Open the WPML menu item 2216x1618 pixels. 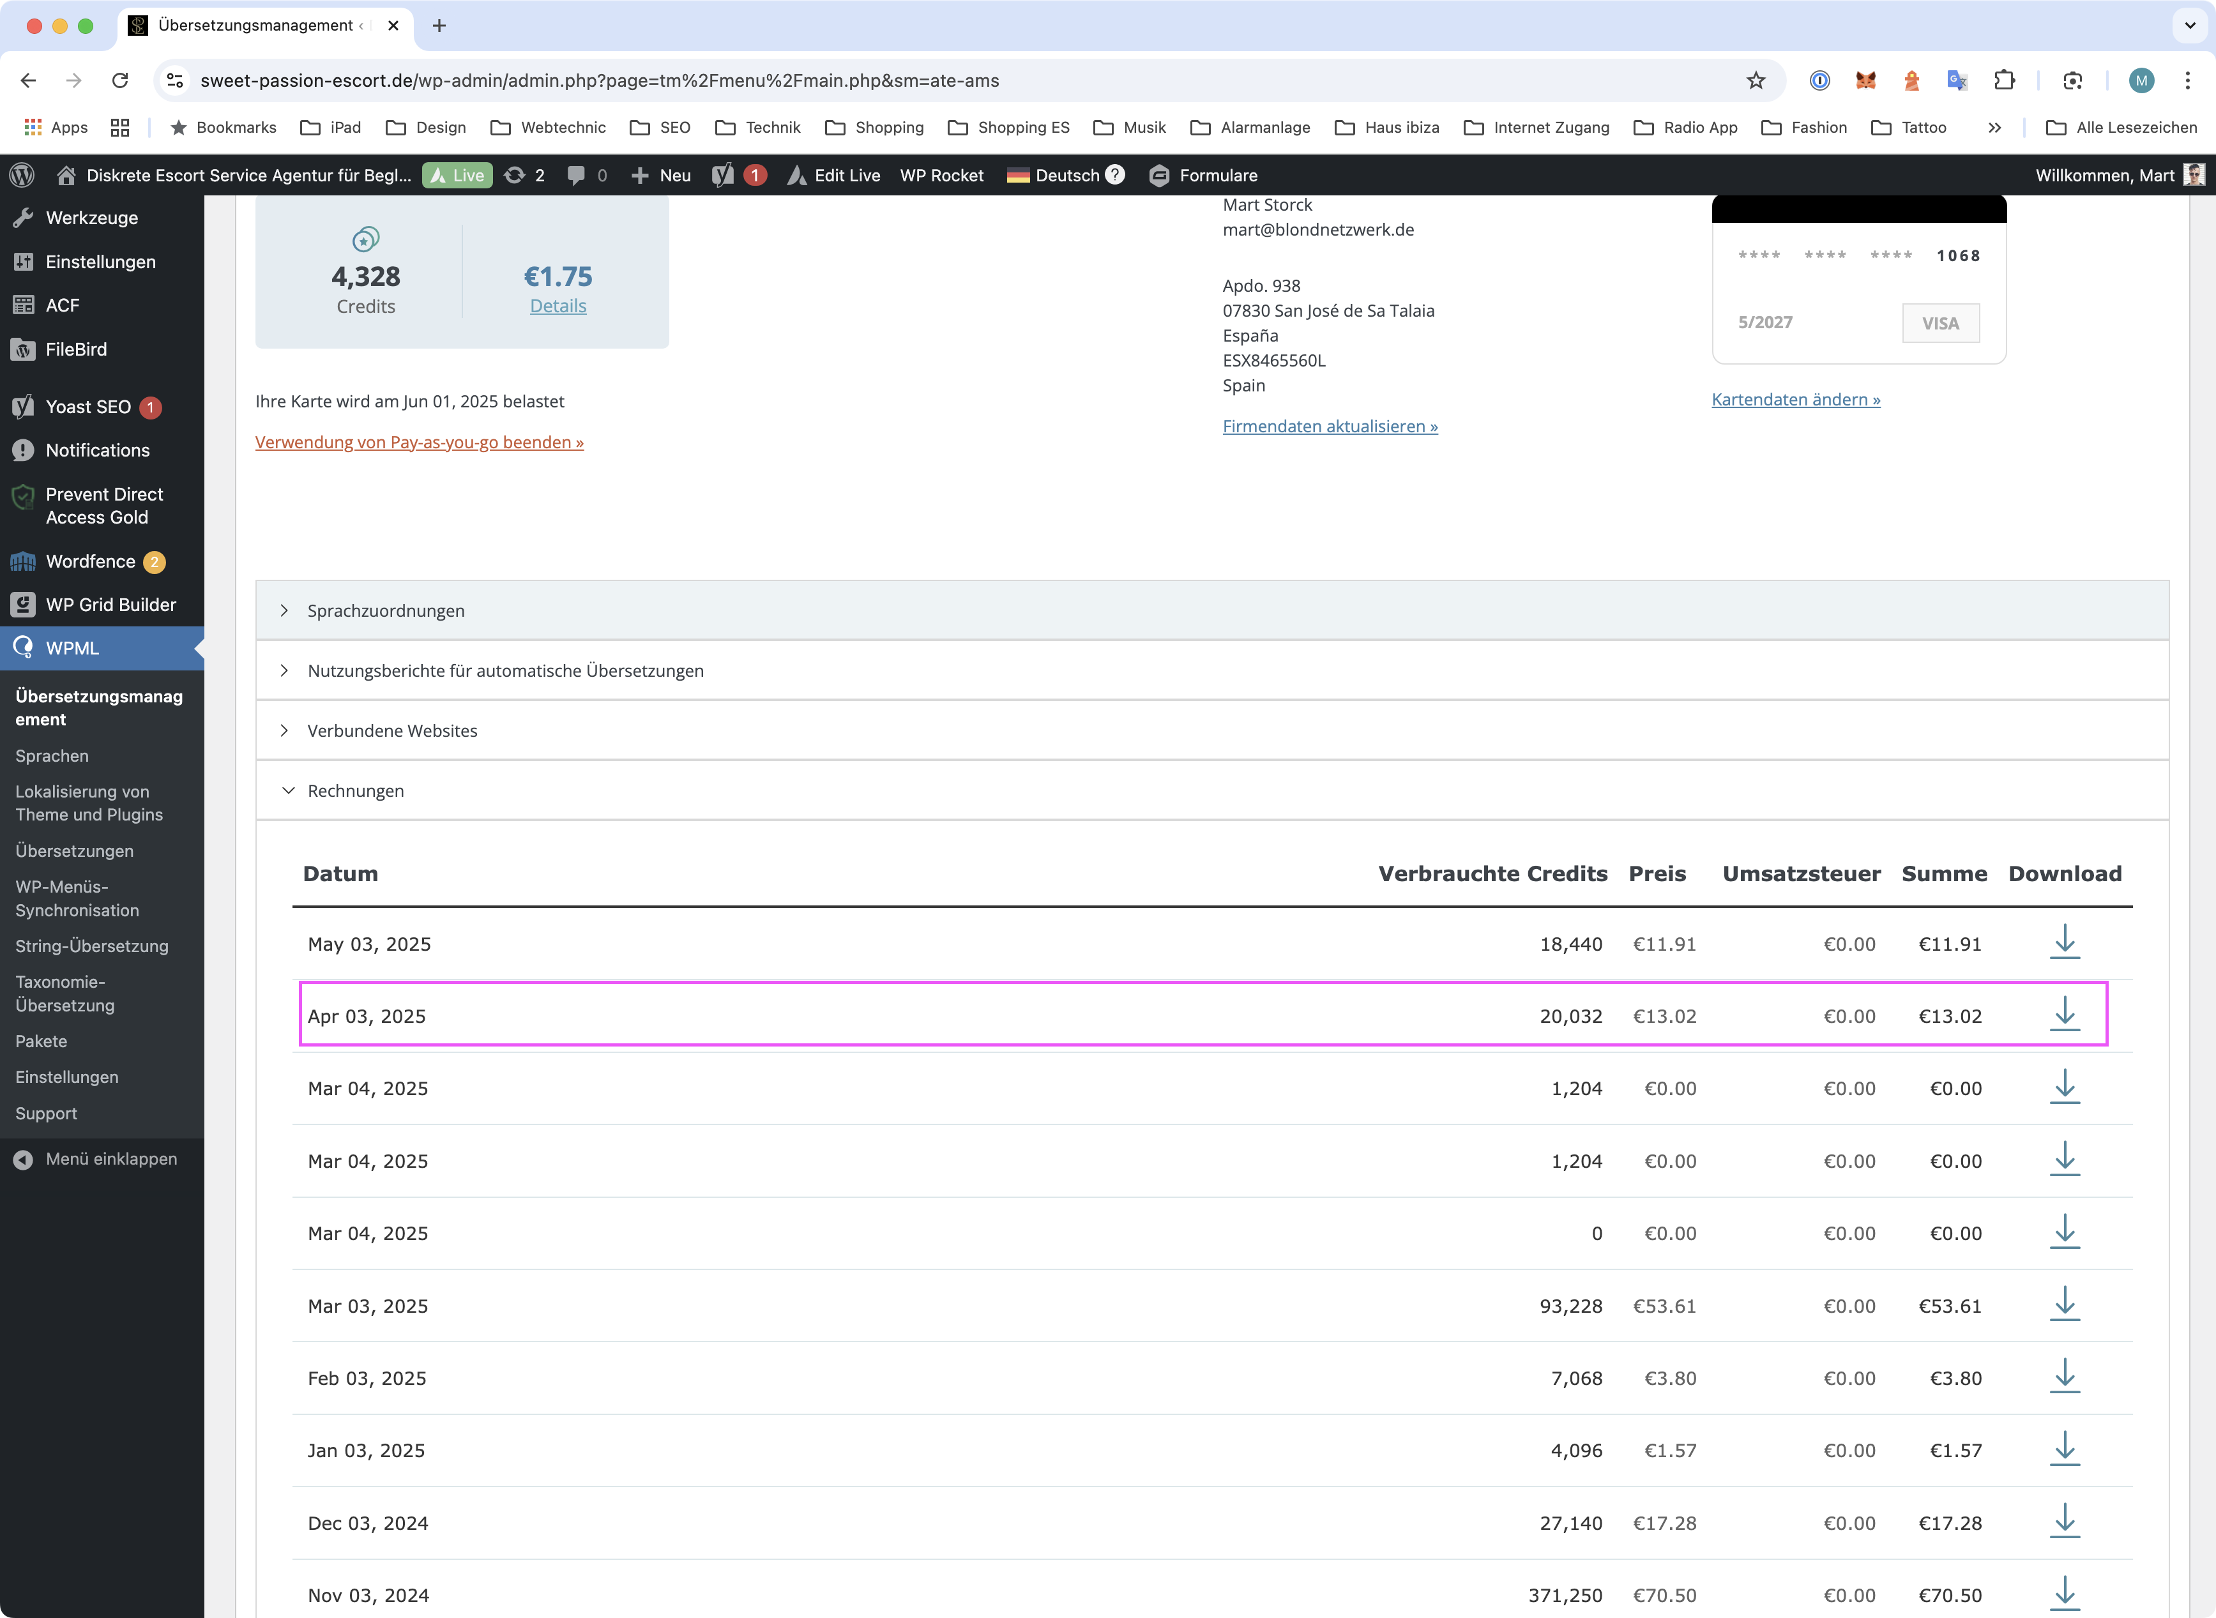click(x=102, y=648)
